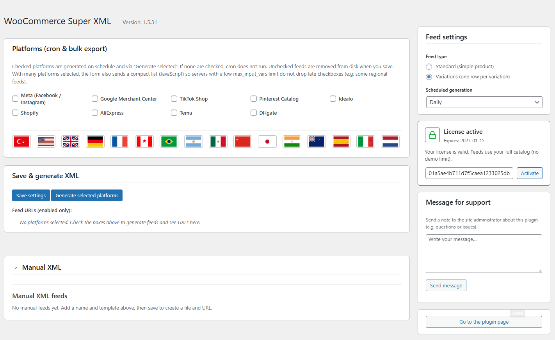
Task: Click the Save settings button
Action: pyautogui.click(x=31, y=195)
